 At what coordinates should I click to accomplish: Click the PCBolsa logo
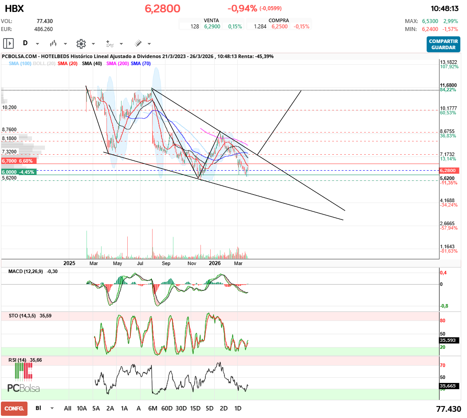(x=24, y=378)
